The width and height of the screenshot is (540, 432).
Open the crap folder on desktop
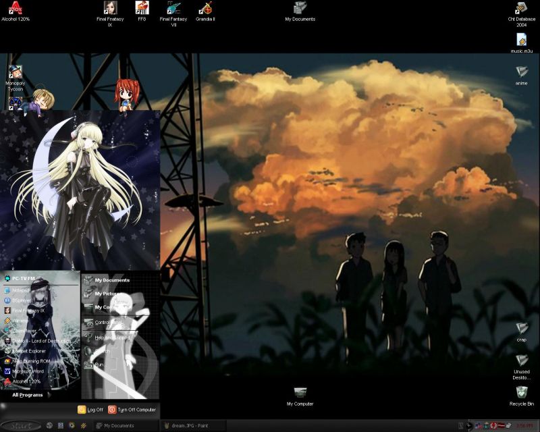coord(521,332)
